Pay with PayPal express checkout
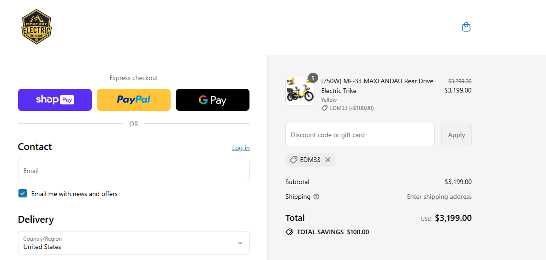This screenshot has height=260, width=546. (x=134, y=100)
